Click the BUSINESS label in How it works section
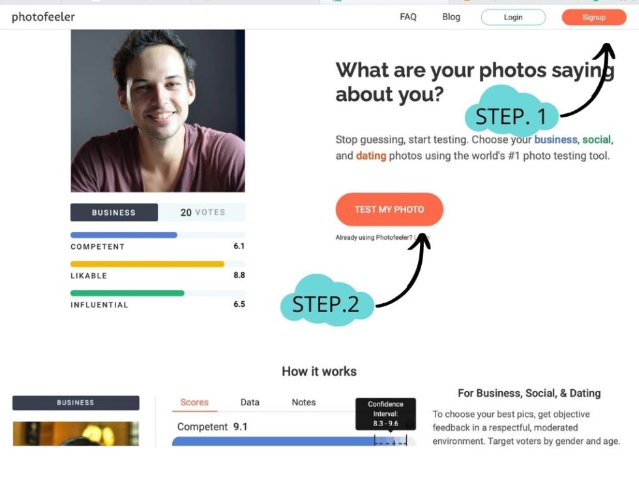 pyautogui.click(x=75, y=403)
